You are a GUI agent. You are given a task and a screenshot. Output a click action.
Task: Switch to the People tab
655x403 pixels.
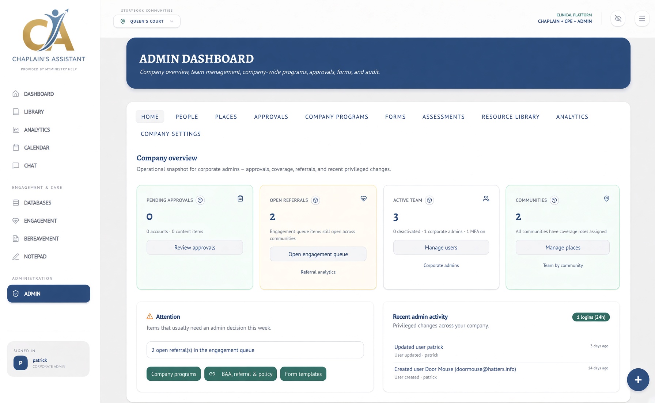pyautogui.click(x=187, y=117)
